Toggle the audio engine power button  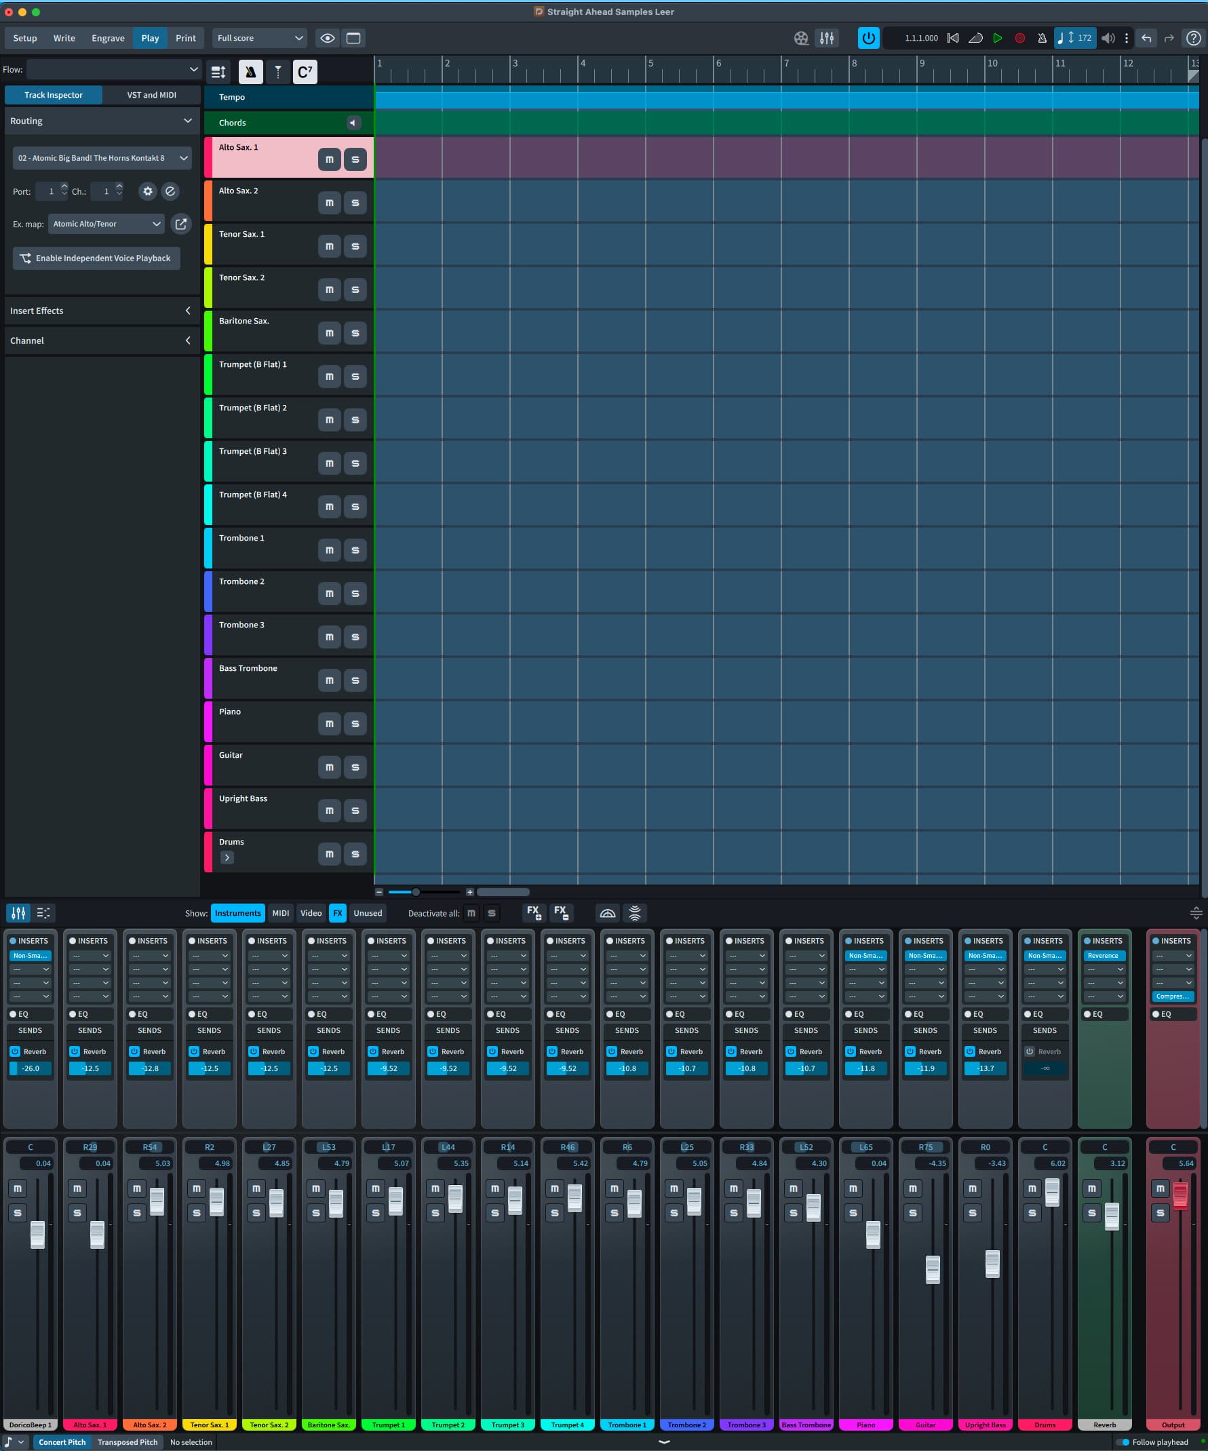tap(868, 38)
